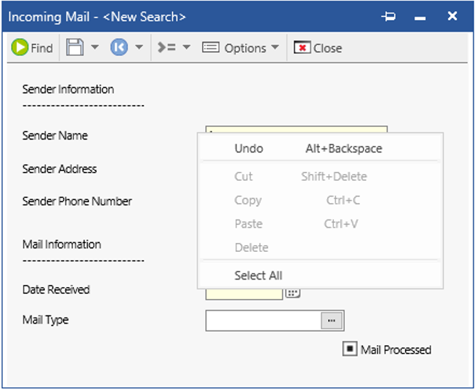
Task: Toggle the Mail Processed checkbox
Action: (350, 349)
